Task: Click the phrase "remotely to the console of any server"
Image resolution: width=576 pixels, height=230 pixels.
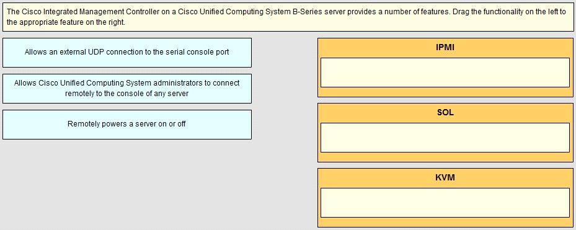Action: click(x=126, y=94)
